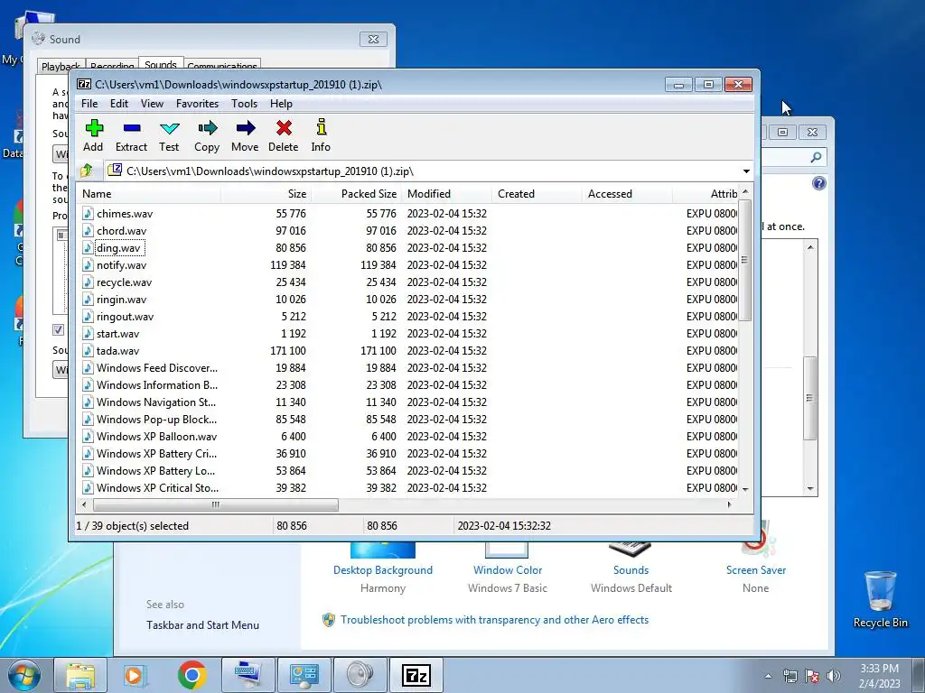This screenshot has height=693, width=925.
Task: Open the Help menu in 7-Zip
Action: [x=282, y=104]
